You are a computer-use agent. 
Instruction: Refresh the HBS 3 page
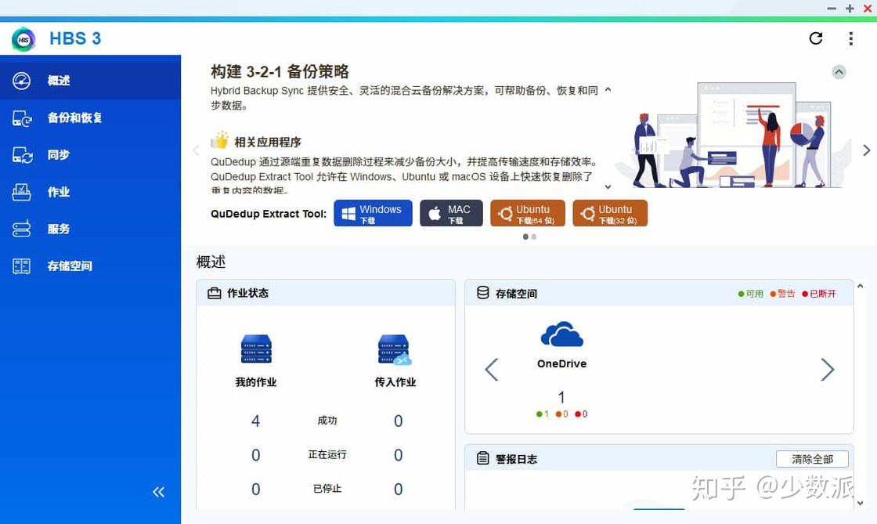coord(816,38)
